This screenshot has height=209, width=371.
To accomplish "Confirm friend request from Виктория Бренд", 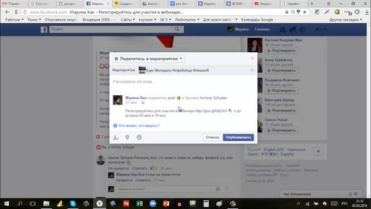I will click(x=281, y=110).
